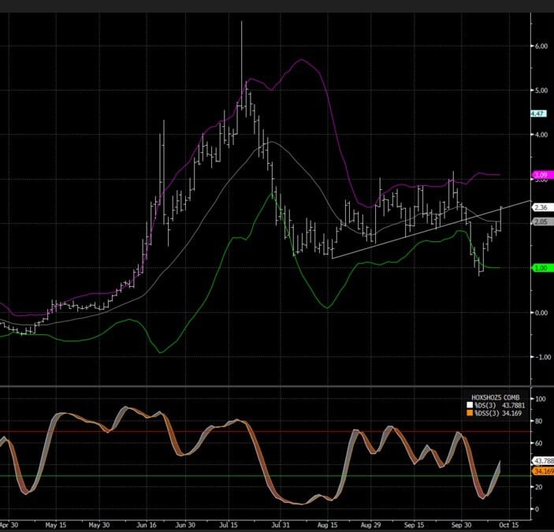Click the orange 34.169 stochastic value tag

(542, 471)
